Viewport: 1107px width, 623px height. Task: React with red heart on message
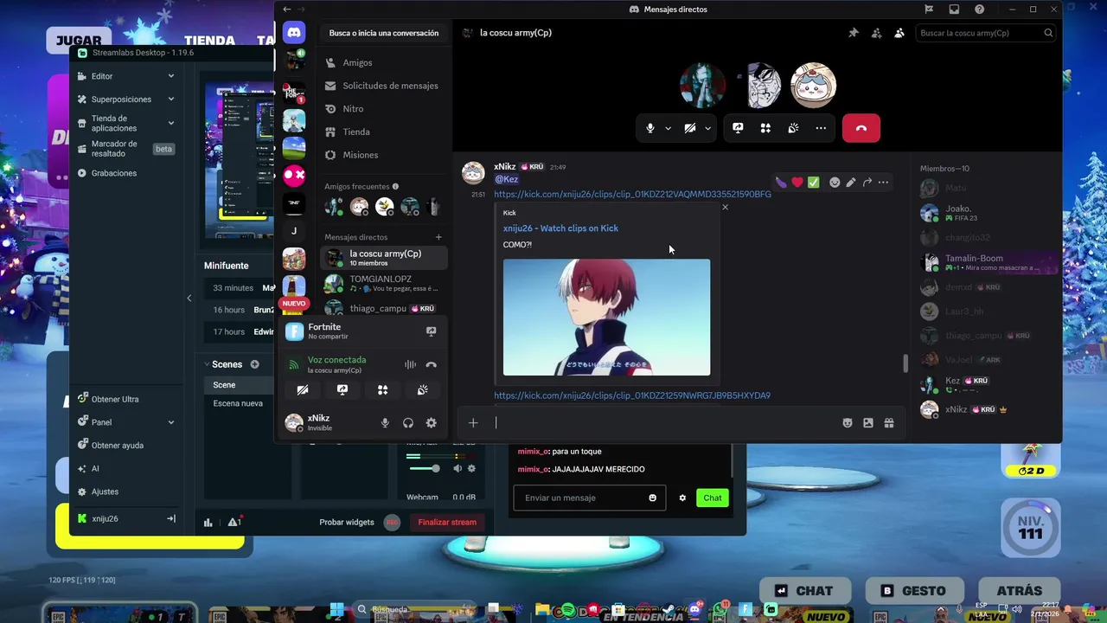point(797,183)
